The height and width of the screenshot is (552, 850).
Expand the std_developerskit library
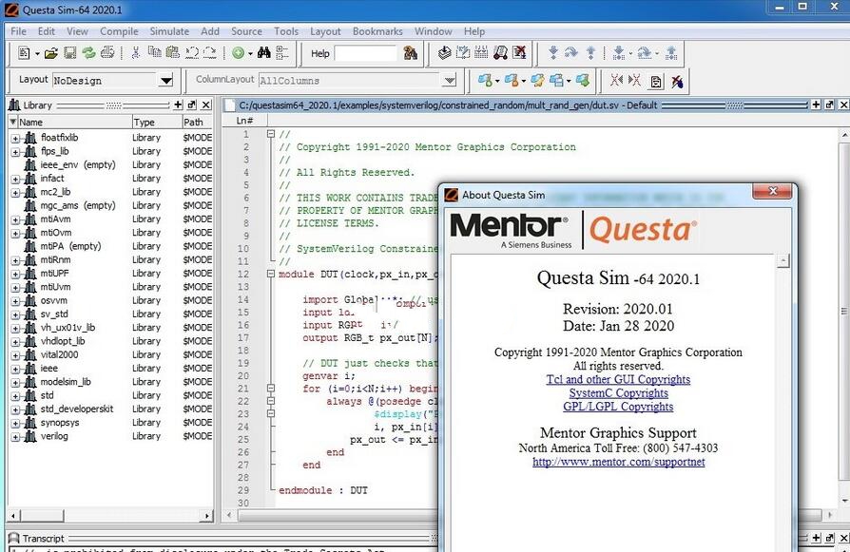(x=15, y=409)
